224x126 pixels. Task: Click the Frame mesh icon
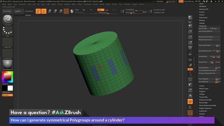[190, 79]
